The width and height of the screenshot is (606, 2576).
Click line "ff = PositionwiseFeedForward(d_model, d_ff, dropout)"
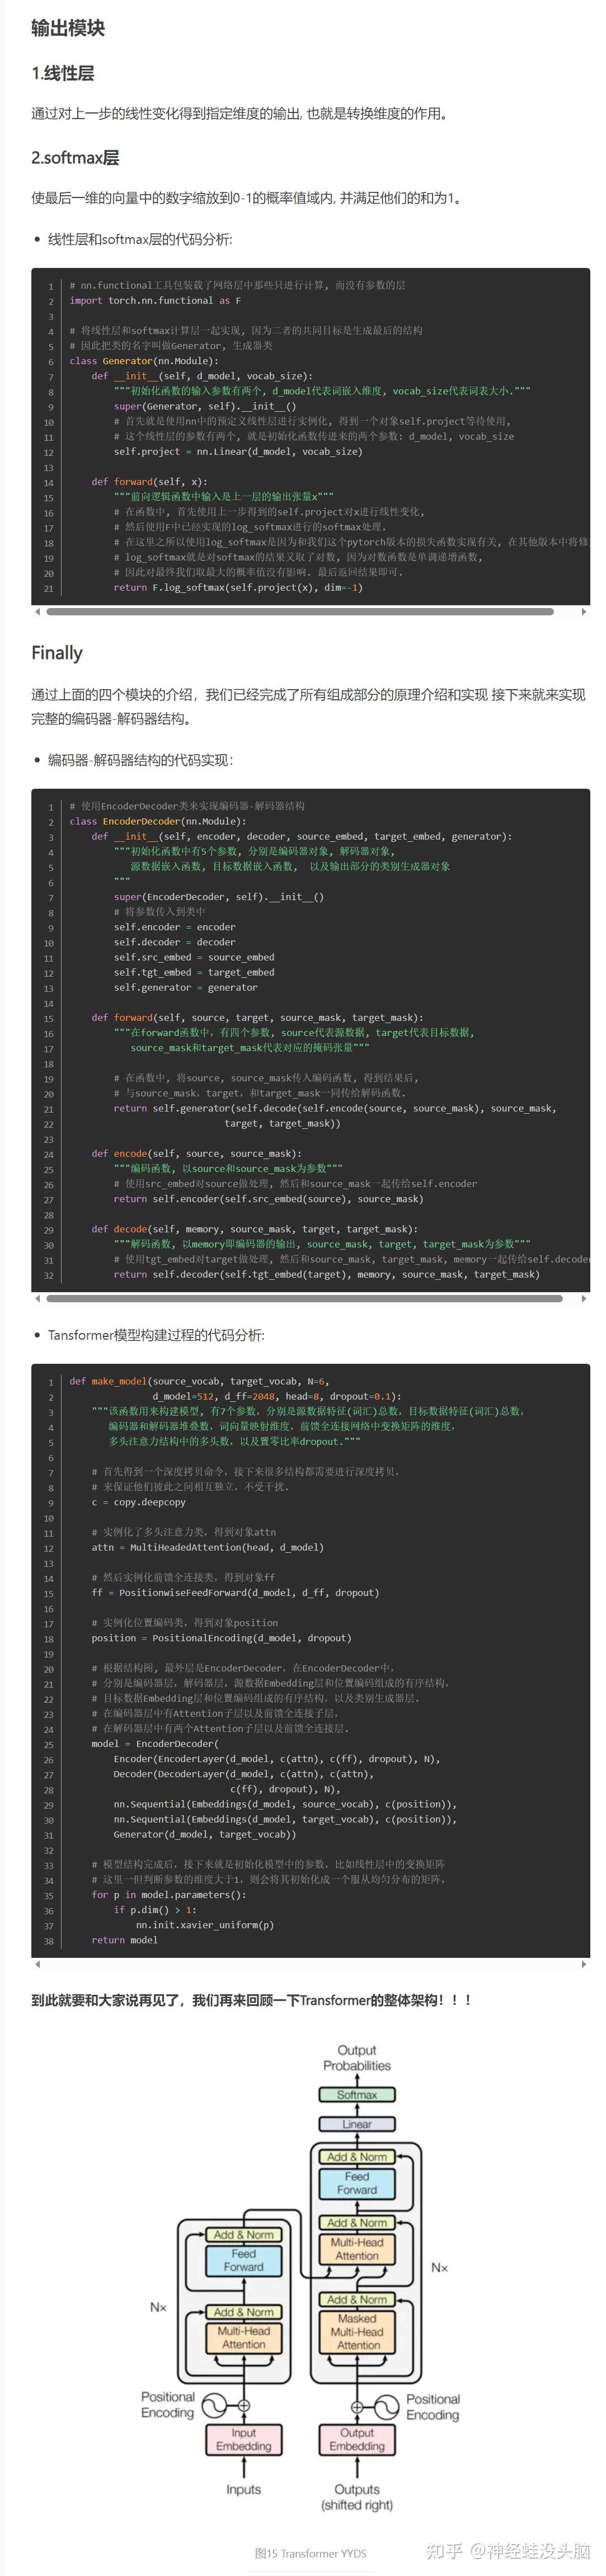tap(236, 1593)
